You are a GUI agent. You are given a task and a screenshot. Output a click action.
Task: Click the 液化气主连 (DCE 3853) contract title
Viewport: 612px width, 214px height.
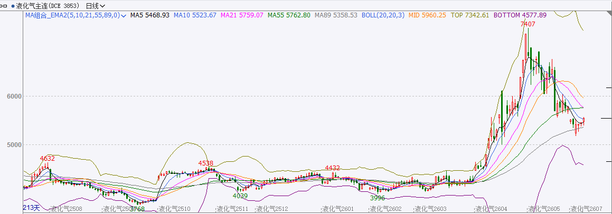click(x=49, y=6)
